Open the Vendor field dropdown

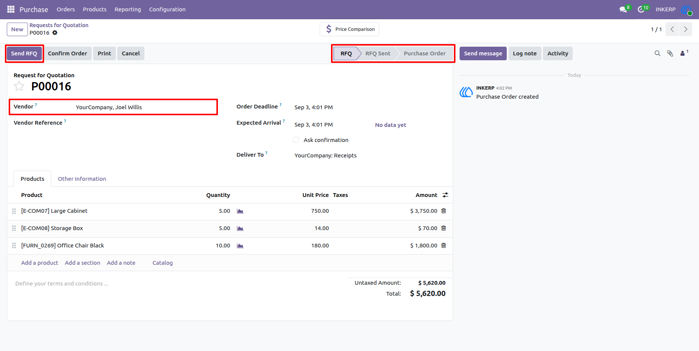145,107
